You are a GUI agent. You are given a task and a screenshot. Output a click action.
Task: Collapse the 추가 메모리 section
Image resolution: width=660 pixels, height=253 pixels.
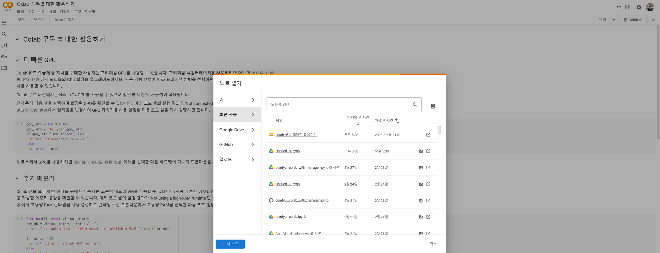pyautogui.click(x=17, y=179)
